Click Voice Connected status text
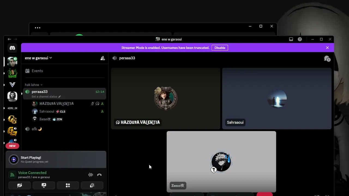Screen dimensions: 349x196 (32, 173)
